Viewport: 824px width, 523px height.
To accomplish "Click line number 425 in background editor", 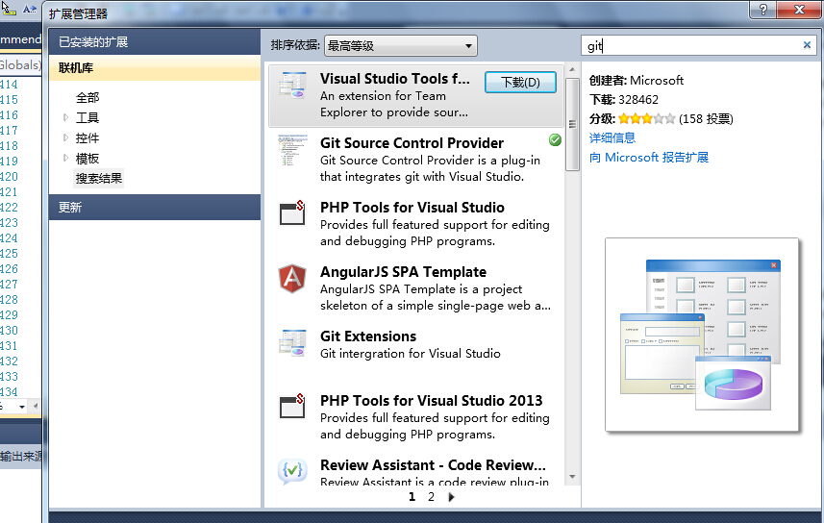I will [x=9, y=254].
